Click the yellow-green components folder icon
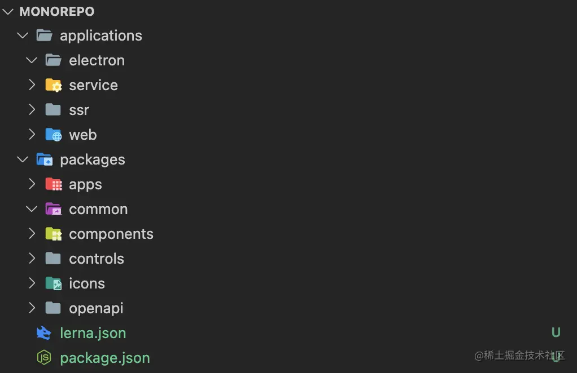 tap(54, 234)
